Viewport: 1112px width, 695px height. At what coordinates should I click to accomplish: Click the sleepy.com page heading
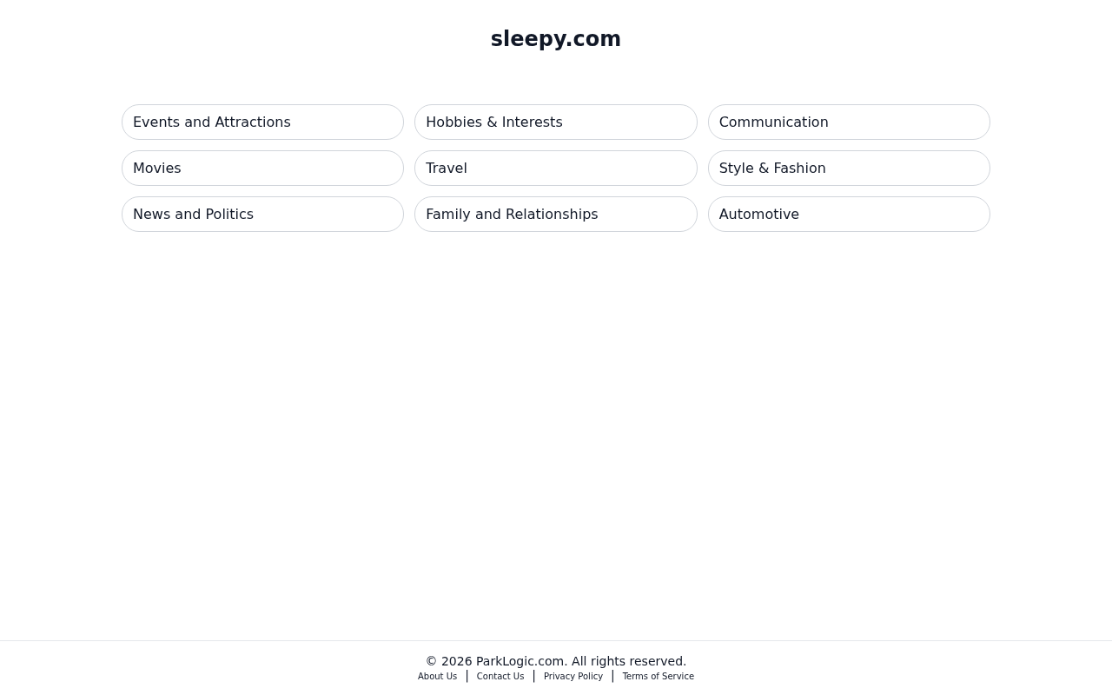point(556,39)
